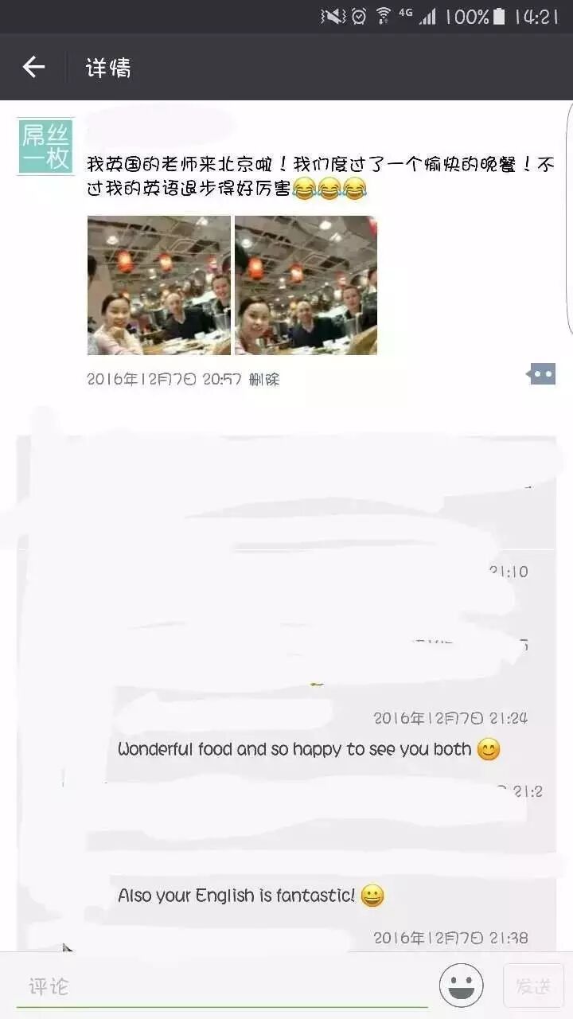This screenshot has height=1019, width=573.
Task: Tap the comment bubble more-actions icon
Action: tap(542, 373)
